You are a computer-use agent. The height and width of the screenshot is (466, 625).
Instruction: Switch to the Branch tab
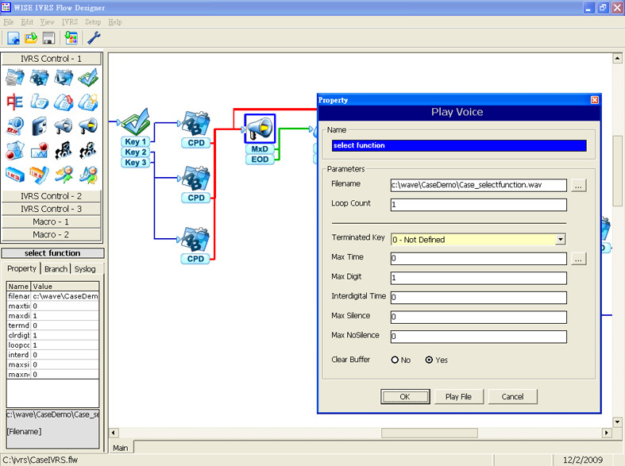click(x=56, y=269)
